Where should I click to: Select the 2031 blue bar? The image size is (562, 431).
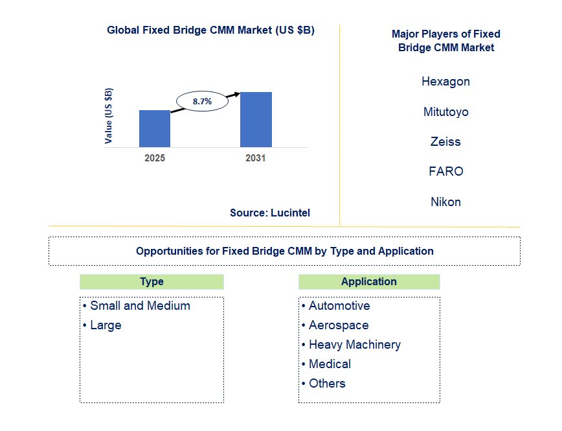click(x=256, y=119)
